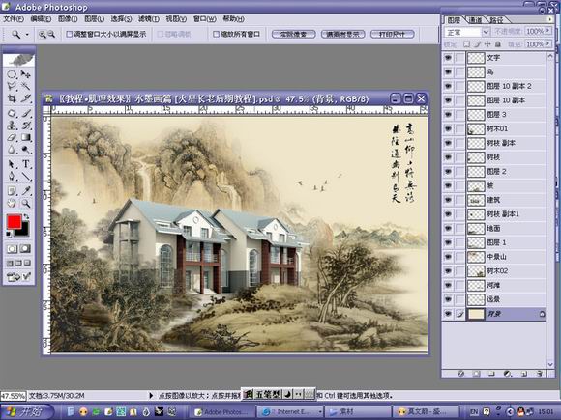Switch to the 通道 tab
The height and width of the screenshot is (420, 561).
pos(476,20)
